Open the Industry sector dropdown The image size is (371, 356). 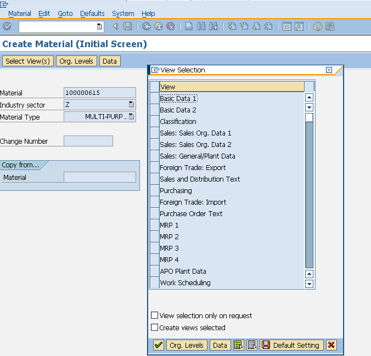coord(131,104)
